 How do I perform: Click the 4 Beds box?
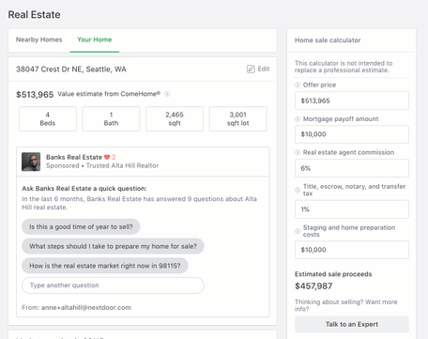pyautogui.click(x=48, y=119)
